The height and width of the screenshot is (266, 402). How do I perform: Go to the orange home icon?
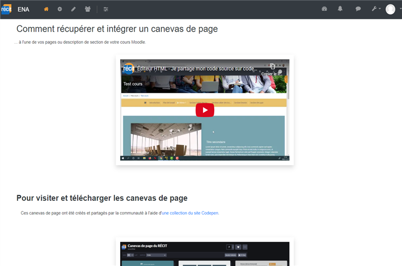46,9
